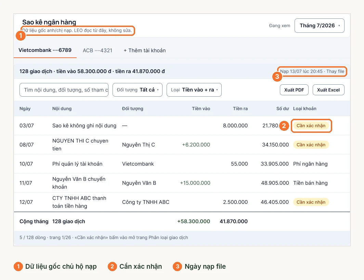This screenshot has height=280, width=364.
Task: Expand the Đối tượng filter dropdown
Action: coord(138,90)
